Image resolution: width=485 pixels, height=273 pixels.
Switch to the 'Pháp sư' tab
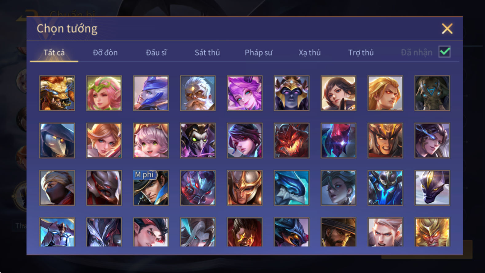[258, 53]
